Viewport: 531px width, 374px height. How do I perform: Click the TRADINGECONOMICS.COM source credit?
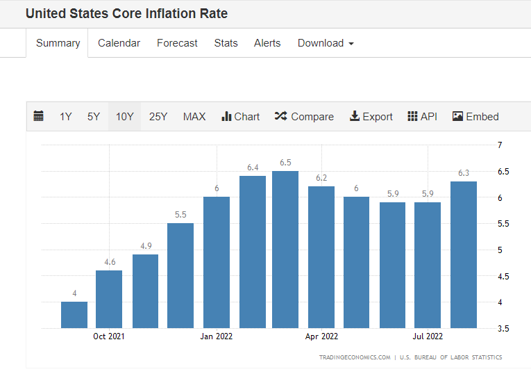[x=355, y=357]
